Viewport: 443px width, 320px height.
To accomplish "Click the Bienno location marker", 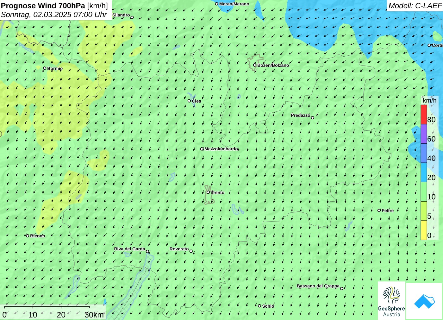I will pos(28,235).
